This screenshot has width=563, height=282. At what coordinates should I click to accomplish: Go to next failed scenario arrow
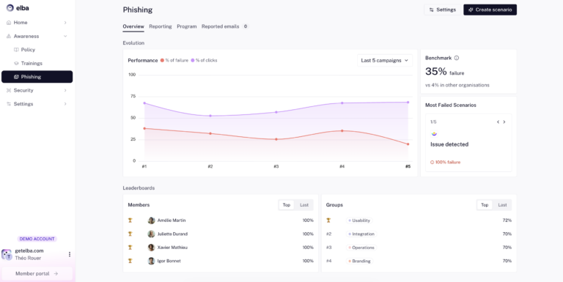(504, 122)
